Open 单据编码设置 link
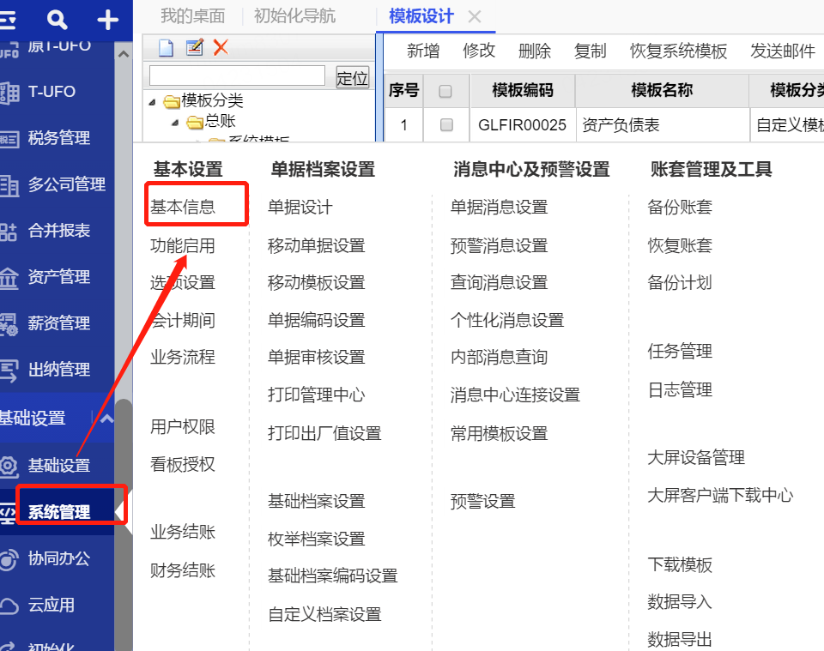Viewport: 824px width, 651px height. point(317,320)
